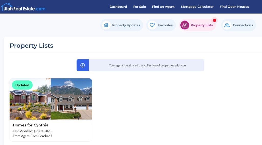262x145 pixels.
Task: Open Find an Agent
Action: pyautogui.click(x=163, y=7)
